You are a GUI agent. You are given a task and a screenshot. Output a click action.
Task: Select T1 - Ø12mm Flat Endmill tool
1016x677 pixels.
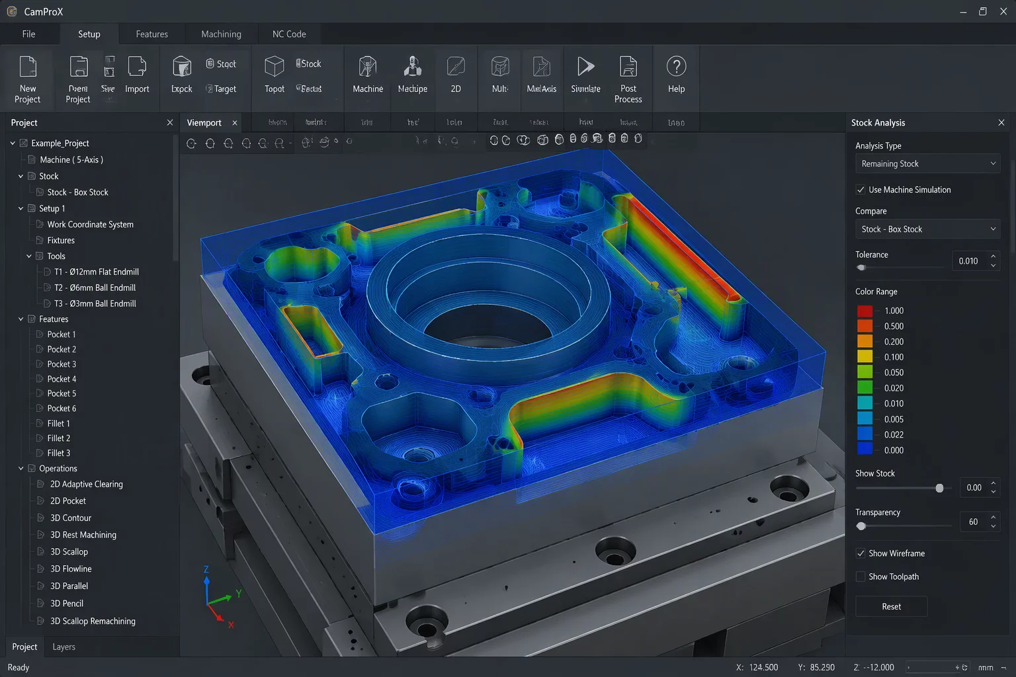pyautogui.click(x=97, y=272)
